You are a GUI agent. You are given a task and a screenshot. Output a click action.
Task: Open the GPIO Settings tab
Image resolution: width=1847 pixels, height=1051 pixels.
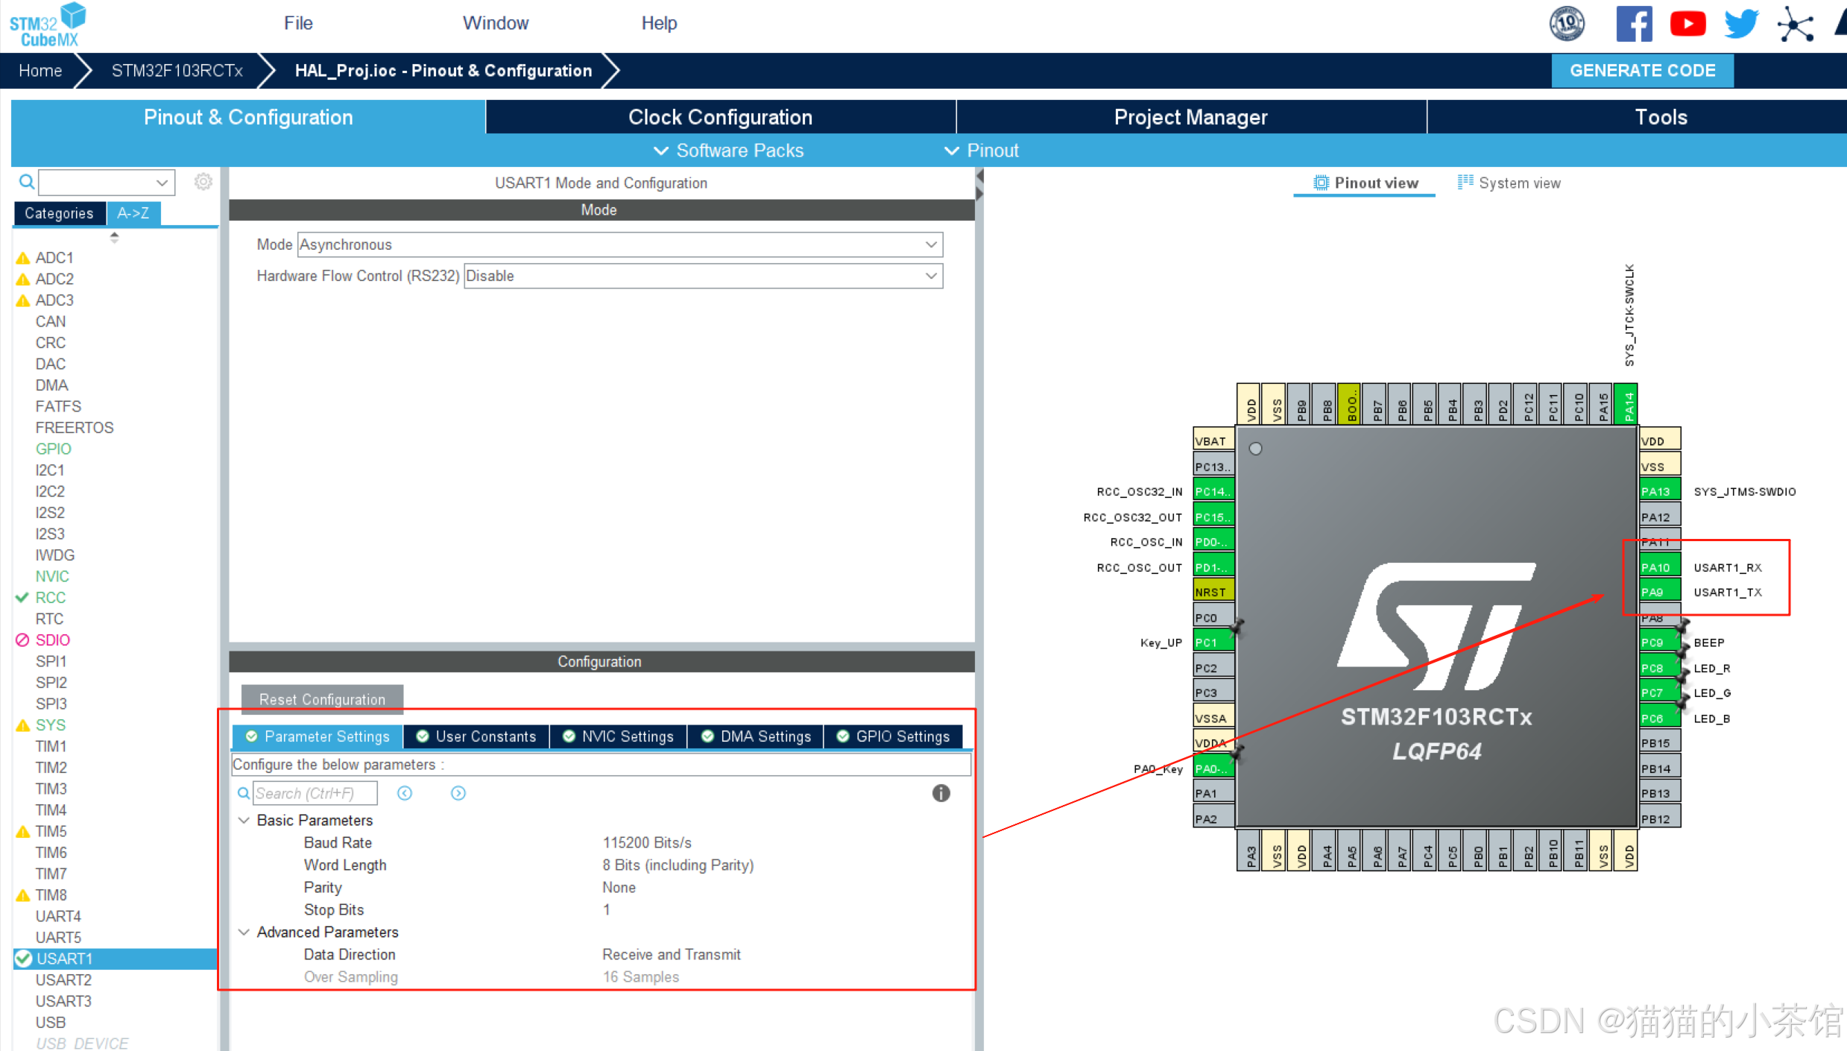(x=894, y=736)
